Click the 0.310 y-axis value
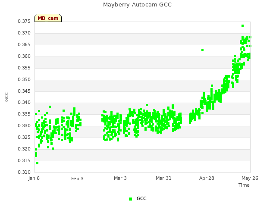The width and height of the screenshot is (276, 207). pos(24,172)
